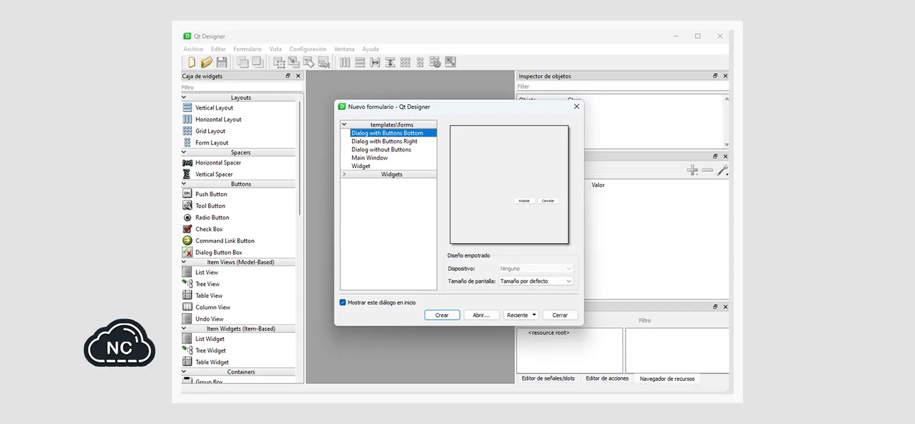Click the Lay Out in a Grid icon

pyautogui.click(x=405, y=62)
